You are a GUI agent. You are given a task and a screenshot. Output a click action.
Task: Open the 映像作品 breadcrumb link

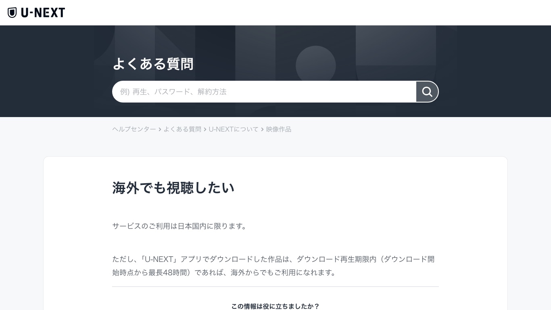(279, 129)
